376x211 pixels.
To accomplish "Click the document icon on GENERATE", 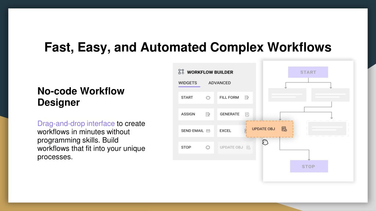I will point(247,114).
